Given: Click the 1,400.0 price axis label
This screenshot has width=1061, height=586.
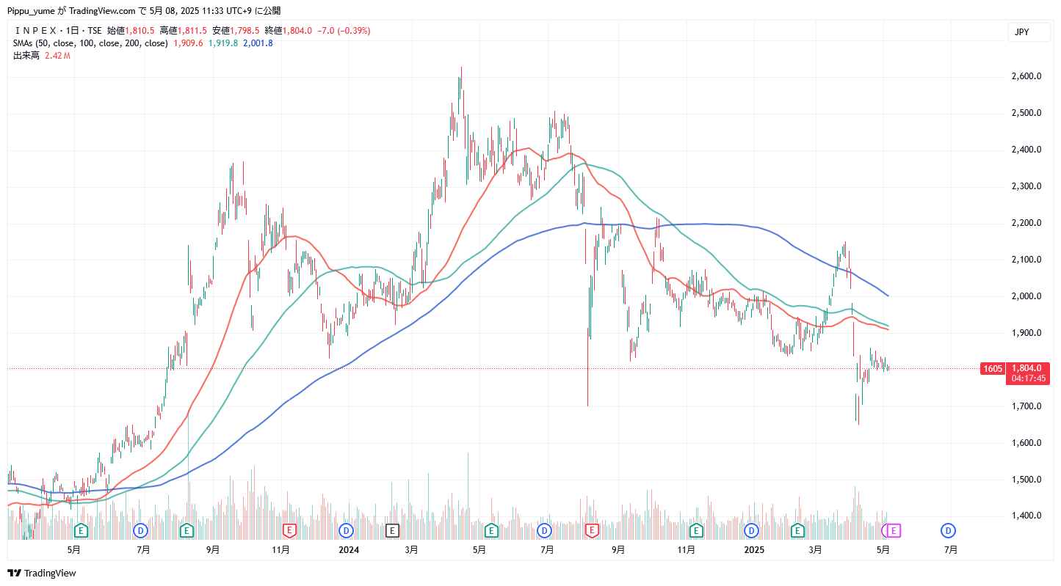Looking at the screenshot, I should (1027, 516).
